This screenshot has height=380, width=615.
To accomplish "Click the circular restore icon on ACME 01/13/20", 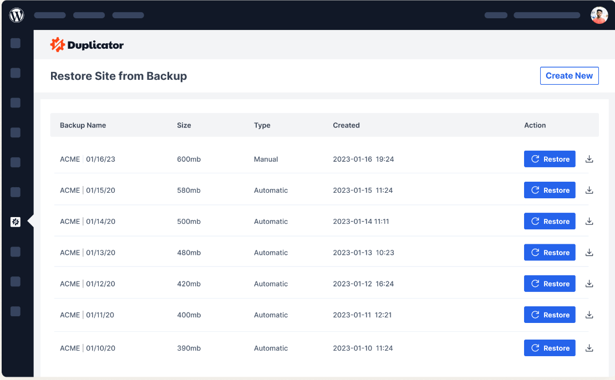I will (536, 252).
